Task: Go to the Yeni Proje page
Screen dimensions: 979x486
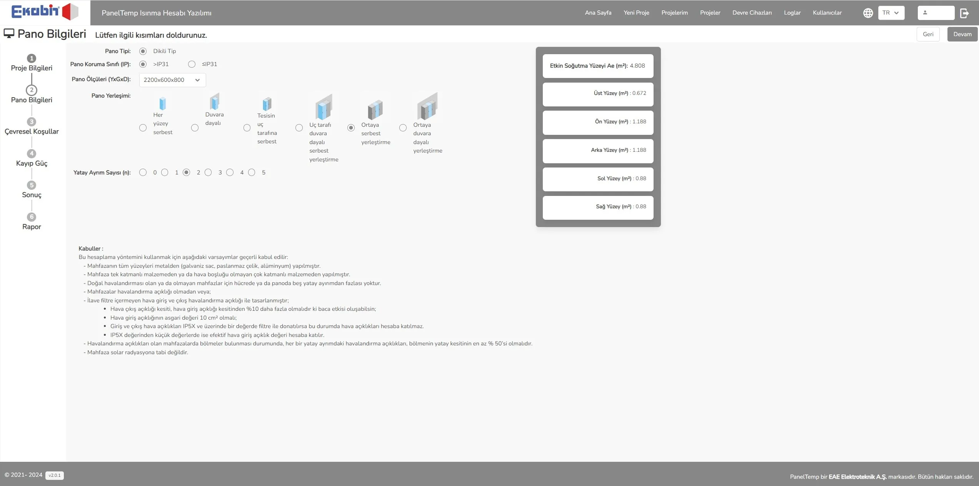Action: (x=636, y=13)
